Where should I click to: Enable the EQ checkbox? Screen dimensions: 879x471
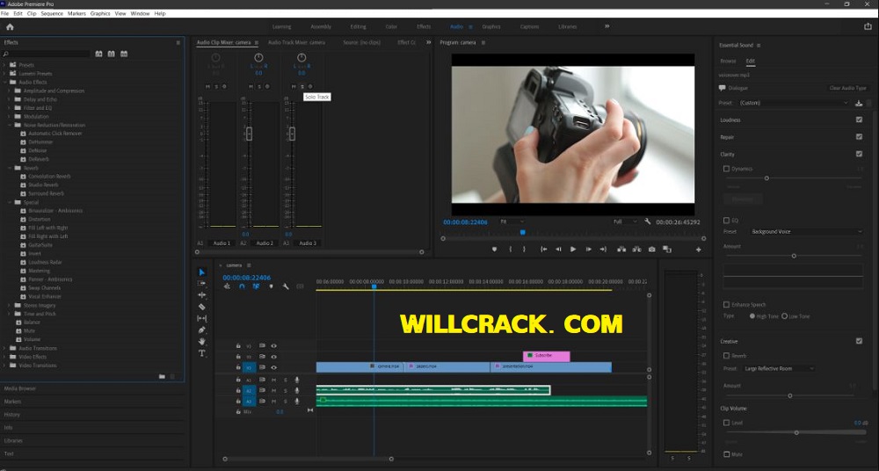coord(727,221)
